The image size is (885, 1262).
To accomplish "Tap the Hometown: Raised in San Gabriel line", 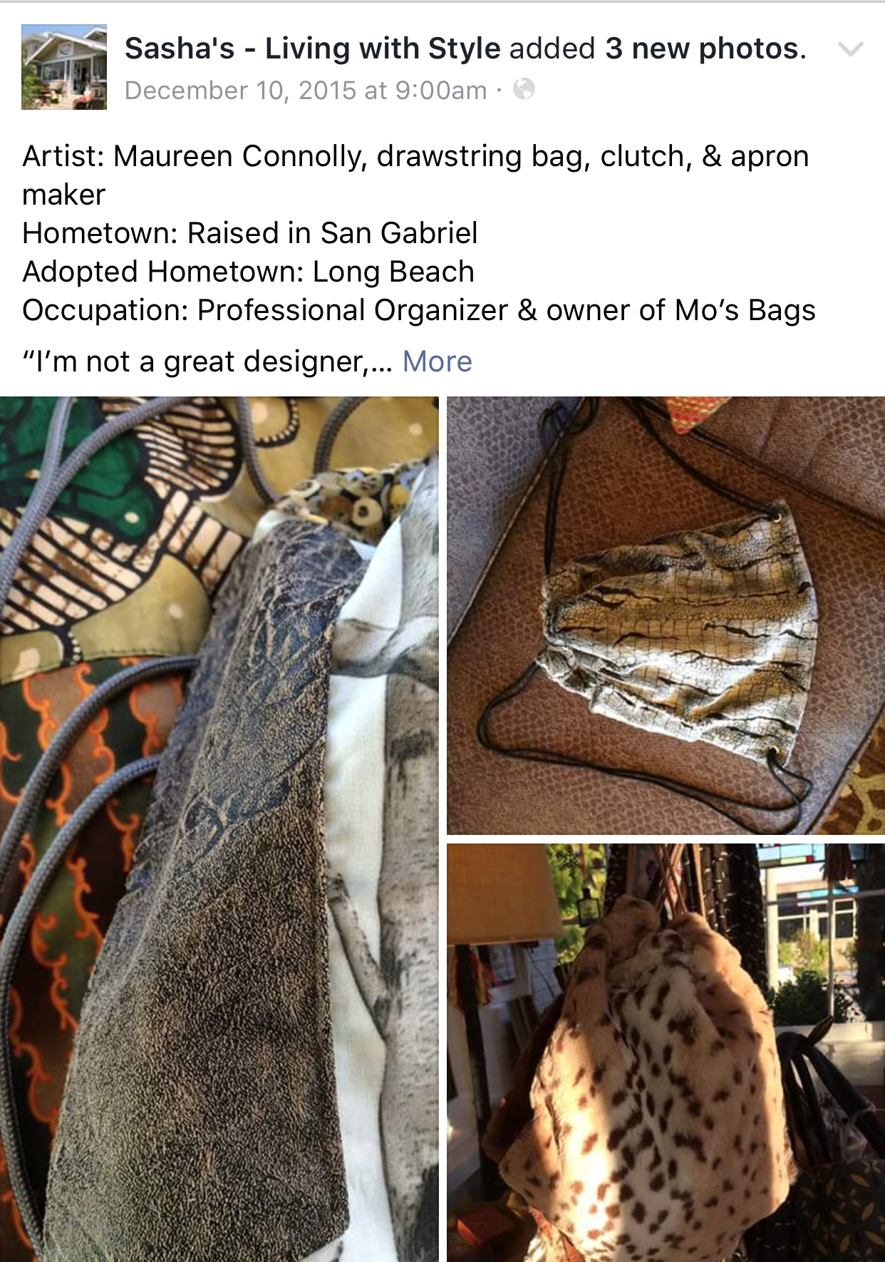I will pos(250,233).
